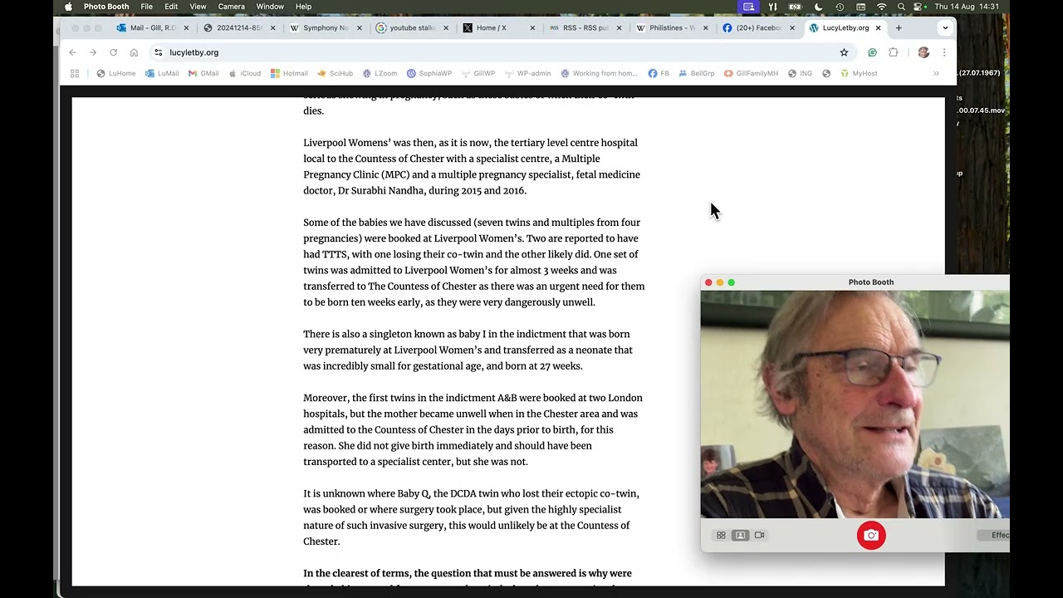Click the site info icon in address bar

pos(158,52)
